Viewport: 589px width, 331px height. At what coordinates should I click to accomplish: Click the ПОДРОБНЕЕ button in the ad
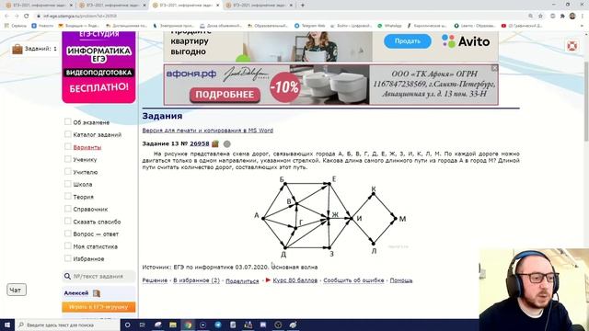point(225,95)
